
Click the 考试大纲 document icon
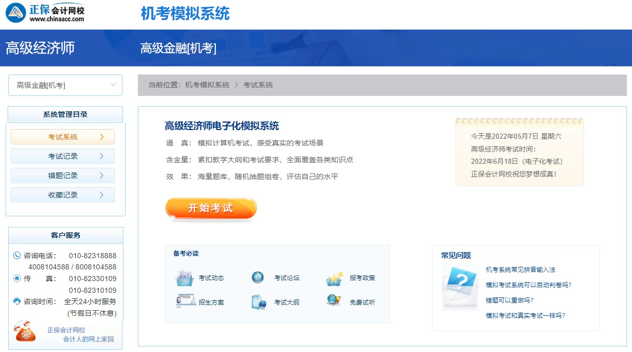coord(259,302)
